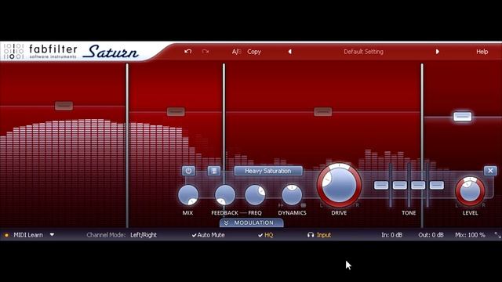502x282 pixels.
Task: Click the third Tone slider handle
Action: click(418, 185)
